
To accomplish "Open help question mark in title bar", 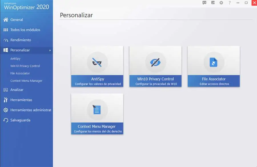I will click(230, 3).
